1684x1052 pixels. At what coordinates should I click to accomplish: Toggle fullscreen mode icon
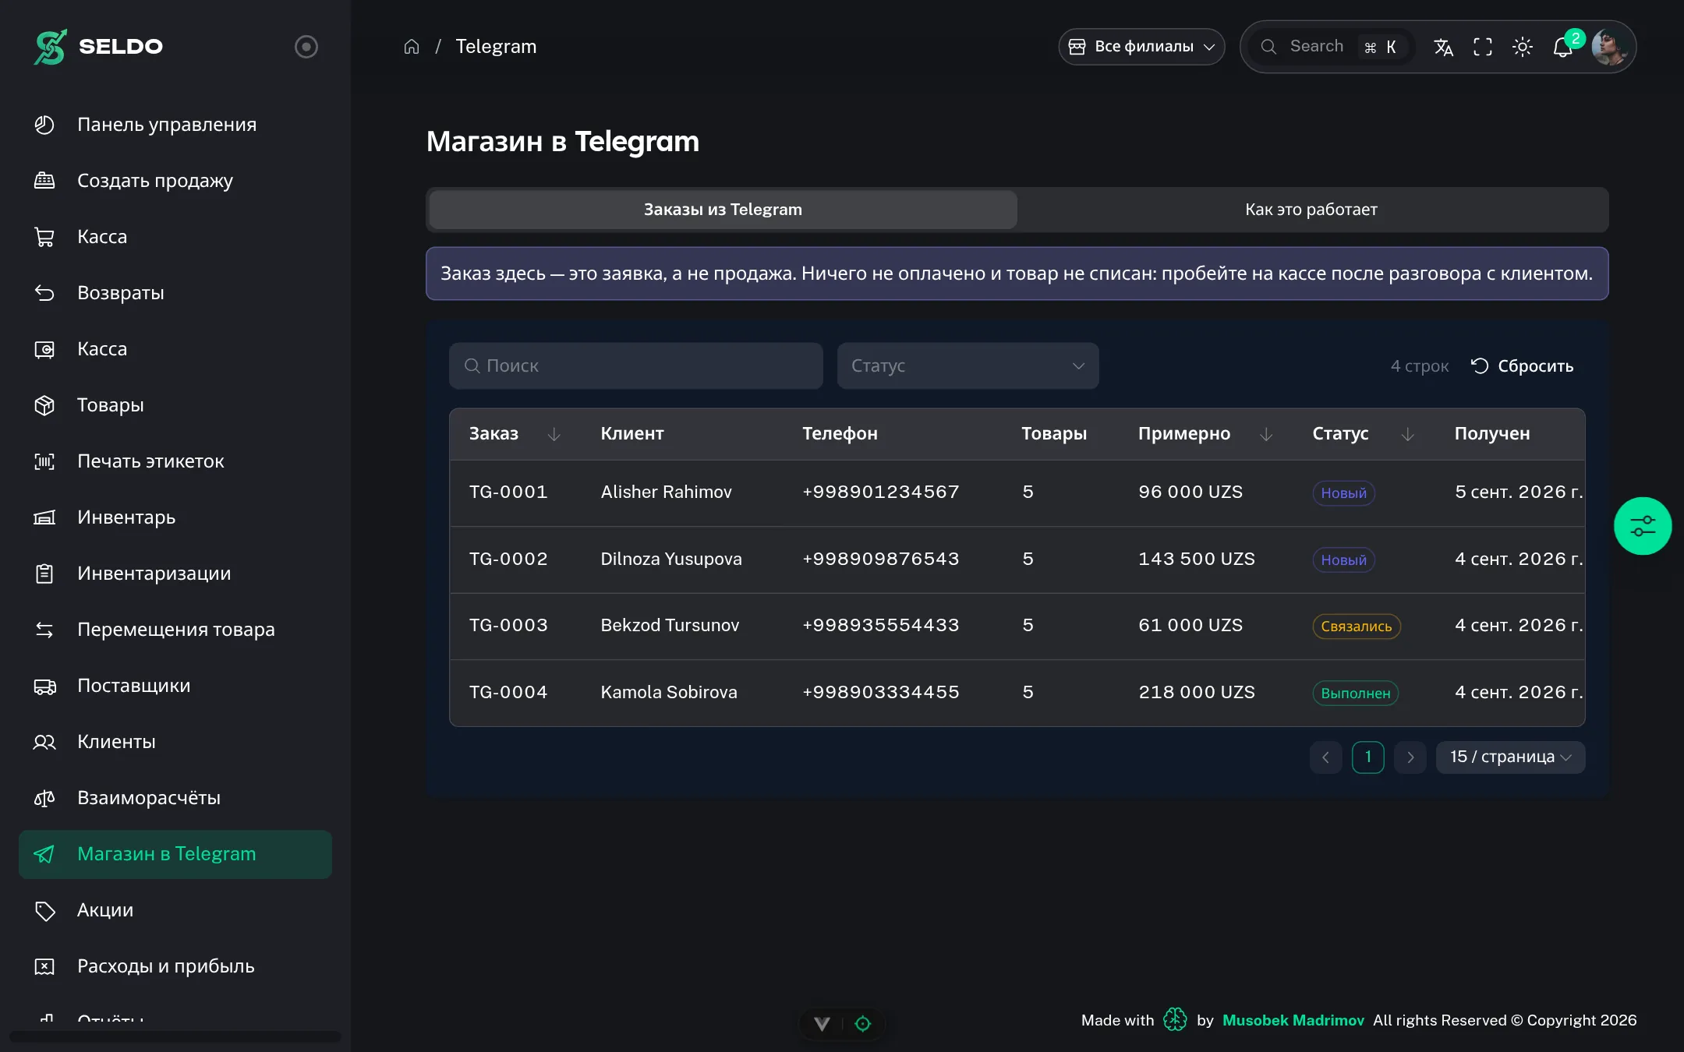pyautogui.click(x=1483, y=47)
